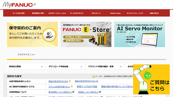Click the external-link icon beside 保守契約について知りたい
The image size is (173, 97).
coord(73,92)
